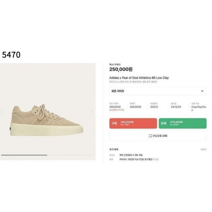Image resolution: width=212 pixels, height=212 pixels.
Task: Click the Korean product subtitle under the title
Action: point(133,82)
